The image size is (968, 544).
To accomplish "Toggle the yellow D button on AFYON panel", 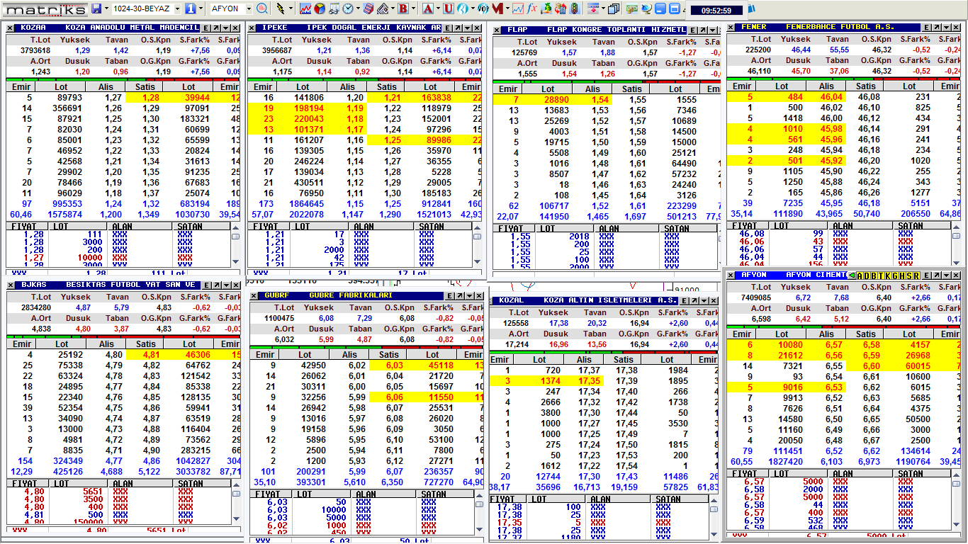I will pyautogui.click(x=865, y=276).
